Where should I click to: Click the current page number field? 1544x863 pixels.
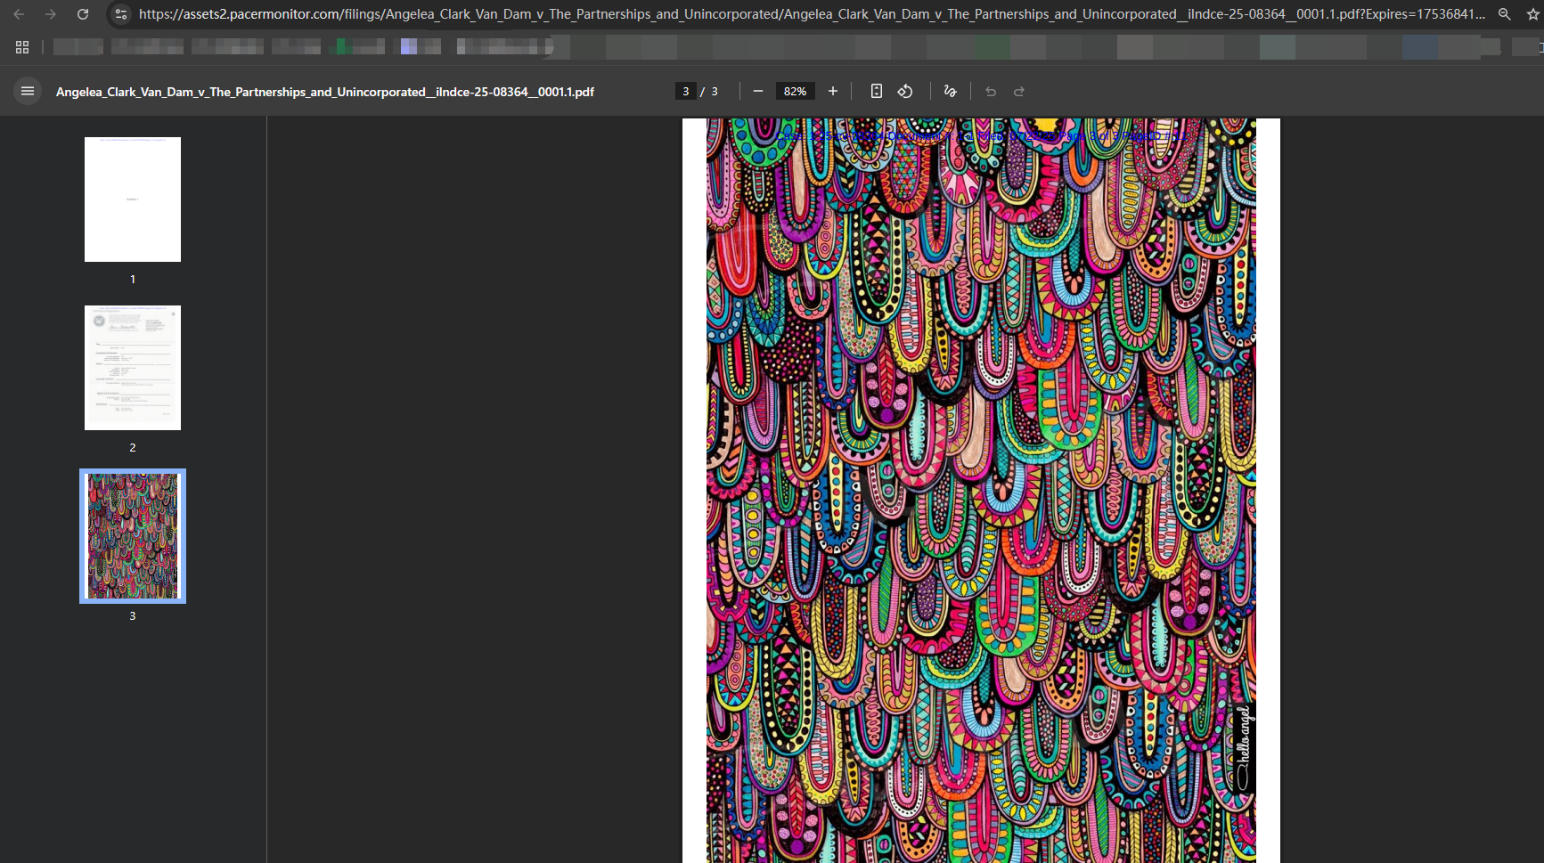tap(685, 91)
